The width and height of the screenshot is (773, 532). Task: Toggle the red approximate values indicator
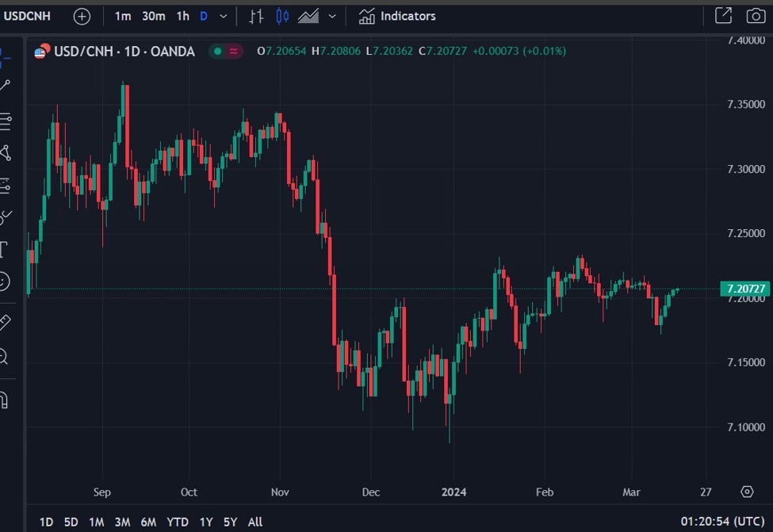(x=232, y=51)
